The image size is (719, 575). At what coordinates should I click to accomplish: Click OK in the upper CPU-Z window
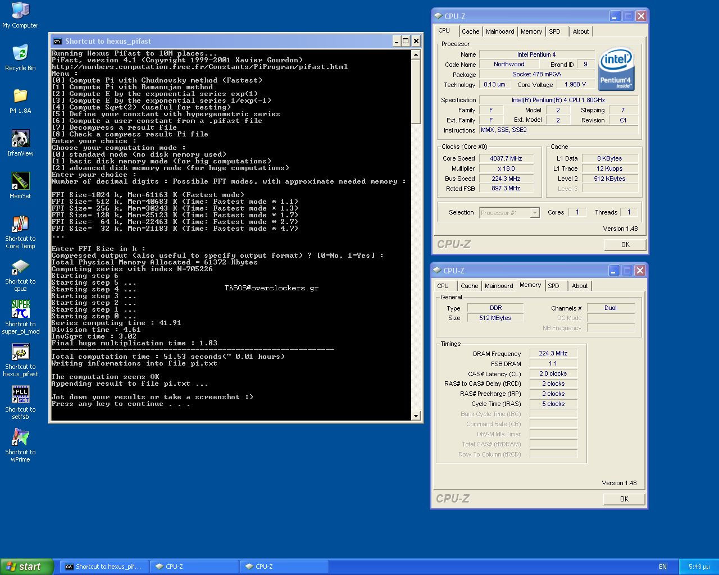point(625,245)
